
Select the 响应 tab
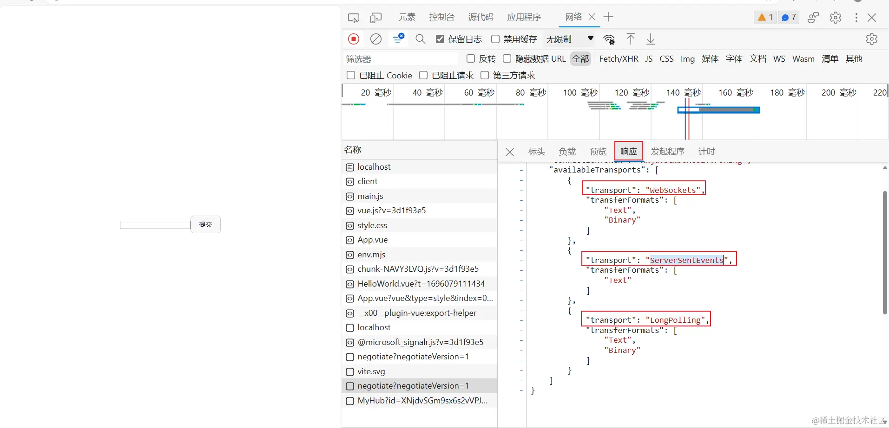coord(628,152)
